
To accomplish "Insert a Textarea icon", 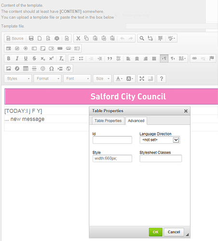I will (42, 48).
